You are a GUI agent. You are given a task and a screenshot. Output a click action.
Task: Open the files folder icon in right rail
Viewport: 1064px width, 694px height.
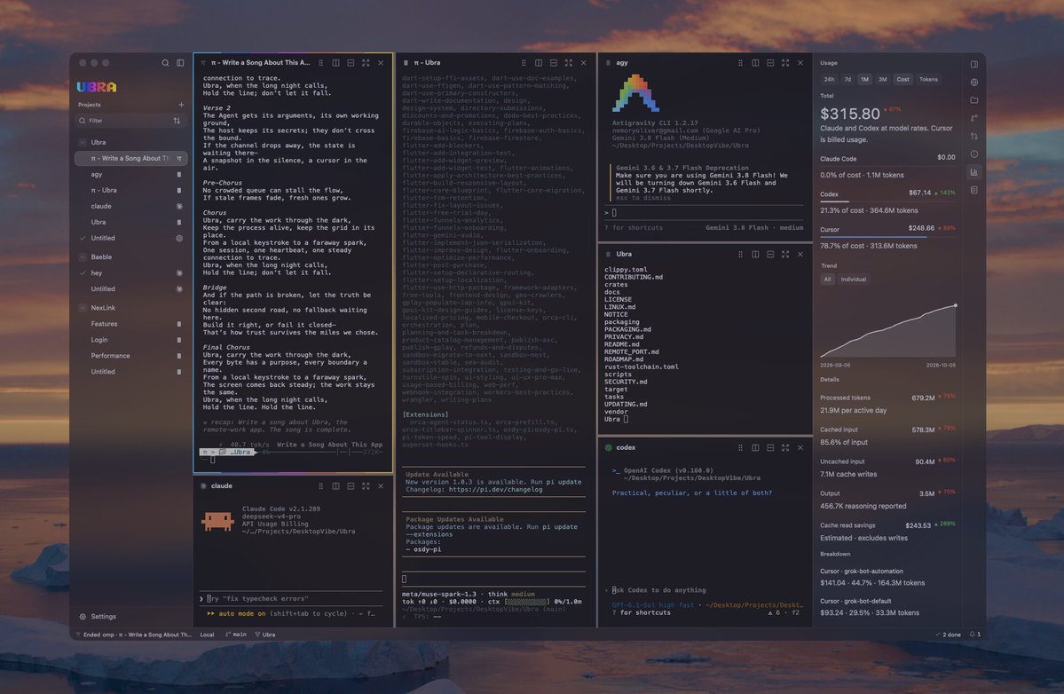click(974, 99)
